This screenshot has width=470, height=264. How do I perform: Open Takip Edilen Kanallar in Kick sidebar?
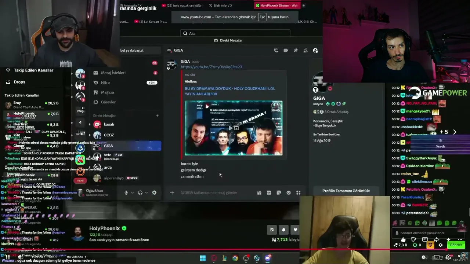33,70
